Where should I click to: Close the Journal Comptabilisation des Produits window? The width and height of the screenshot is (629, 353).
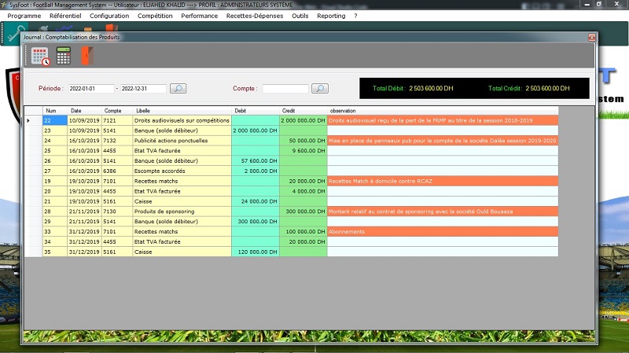(590, 37)
